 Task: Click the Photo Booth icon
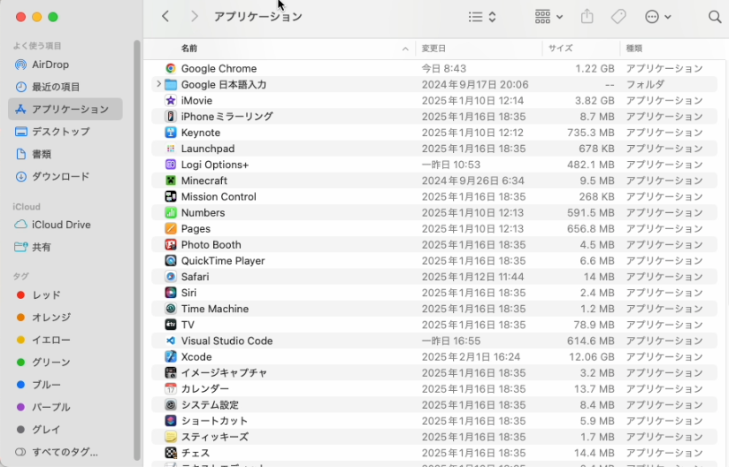point(171,244)
